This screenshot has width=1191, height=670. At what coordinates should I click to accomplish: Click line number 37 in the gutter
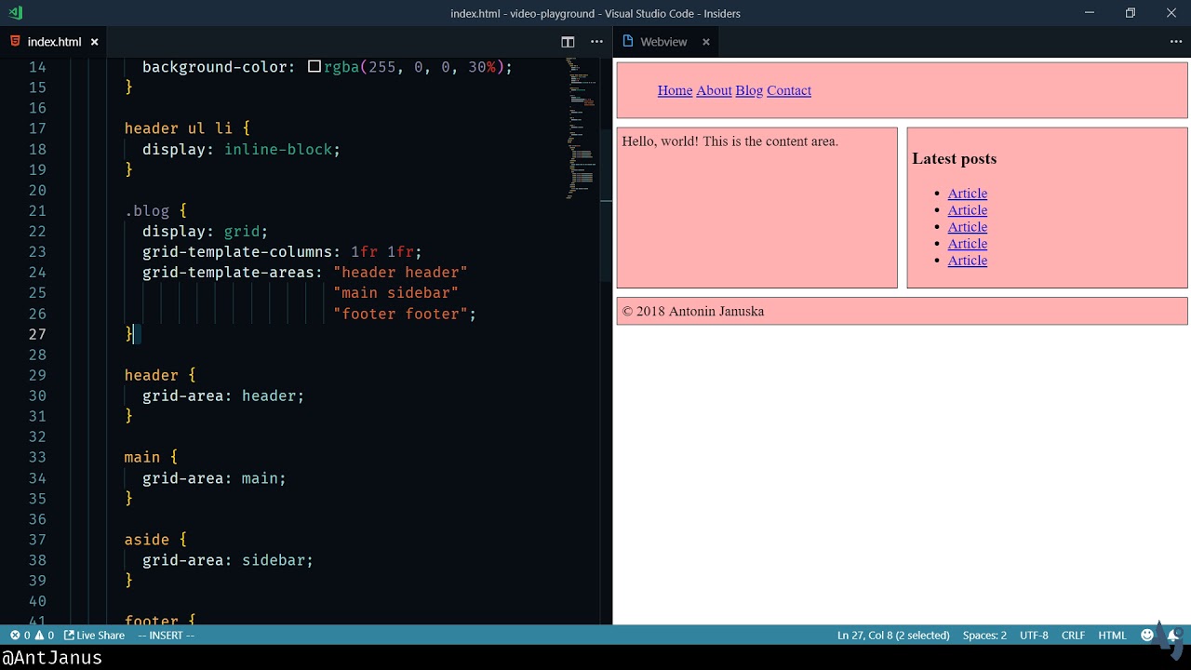pyautogui.click(x=37, y=540)
